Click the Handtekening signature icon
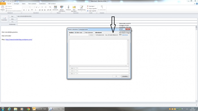Viewport: 198px width, 111px height. tap(81, 8)
